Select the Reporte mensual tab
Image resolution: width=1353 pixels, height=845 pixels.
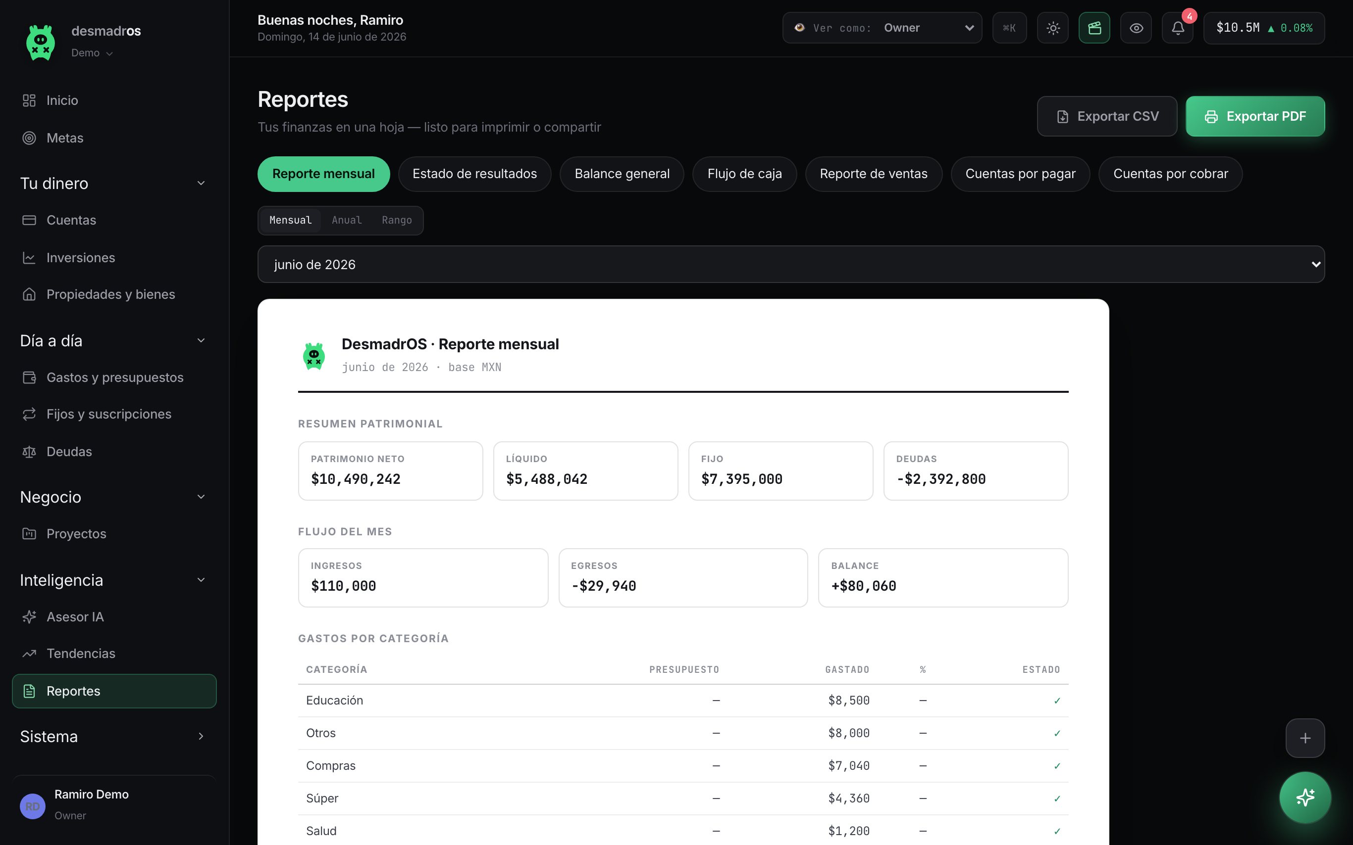[323, 174]
